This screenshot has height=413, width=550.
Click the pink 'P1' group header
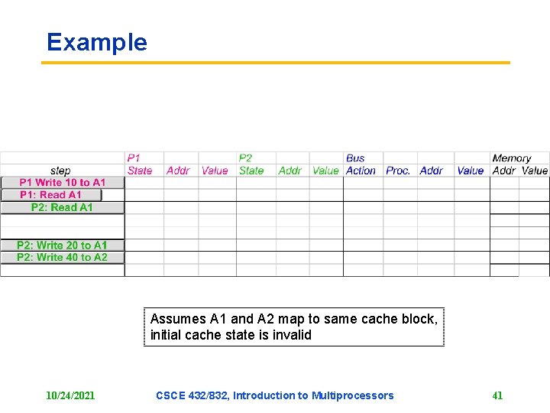click(134, 158)
